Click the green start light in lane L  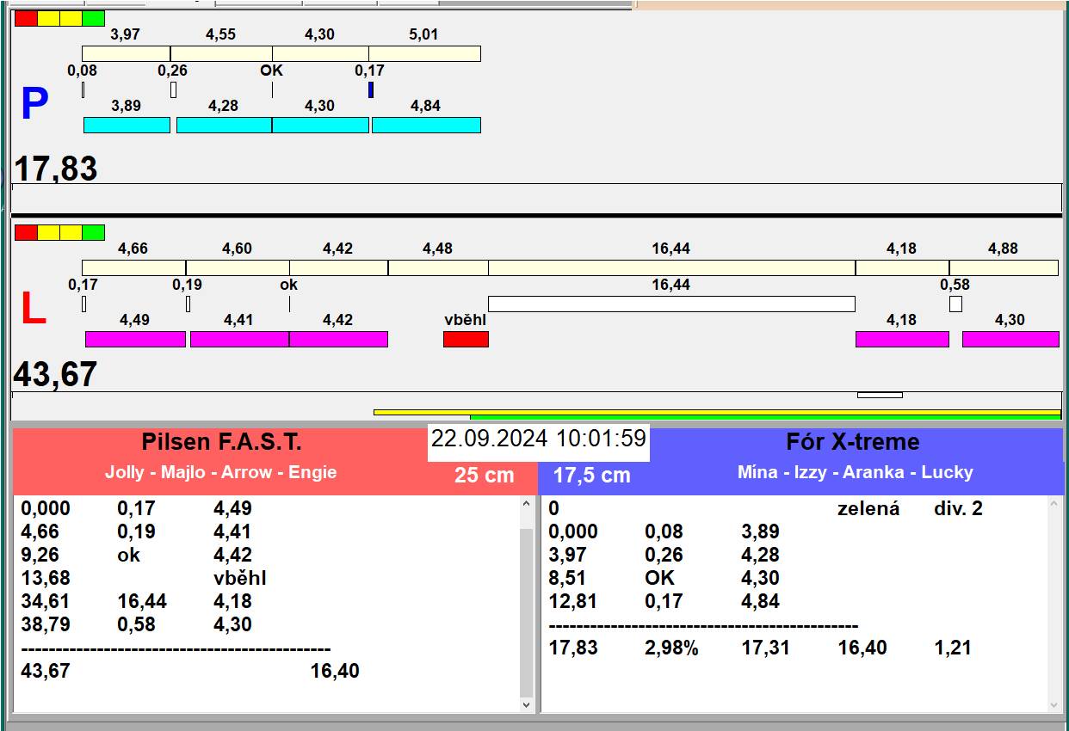coord(94,232)
